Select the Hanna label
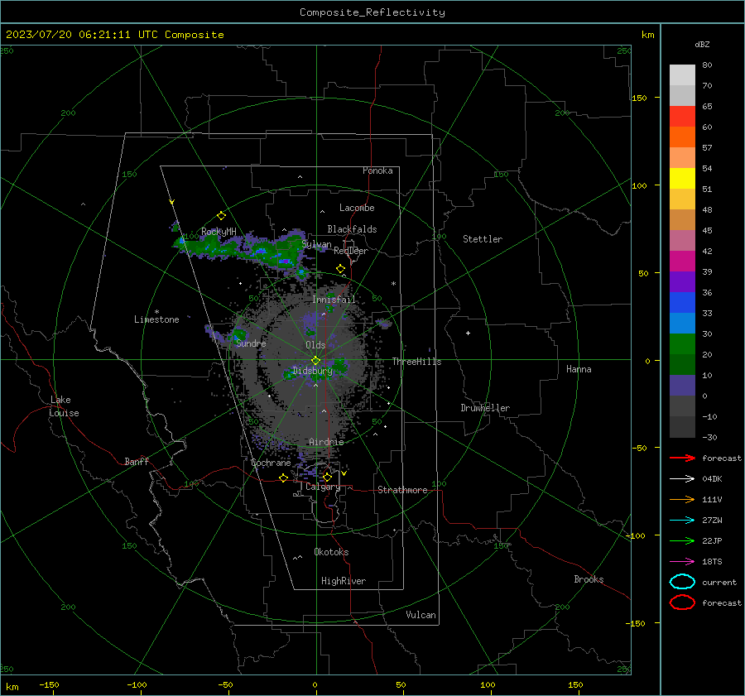This screenshot has height=696, width=745. pyautogui.click(x=579, y=369)
